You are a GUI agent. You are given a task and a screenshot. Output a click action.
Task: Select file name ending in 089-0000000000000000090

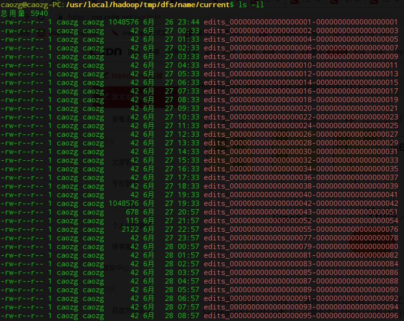coord(301,290)
